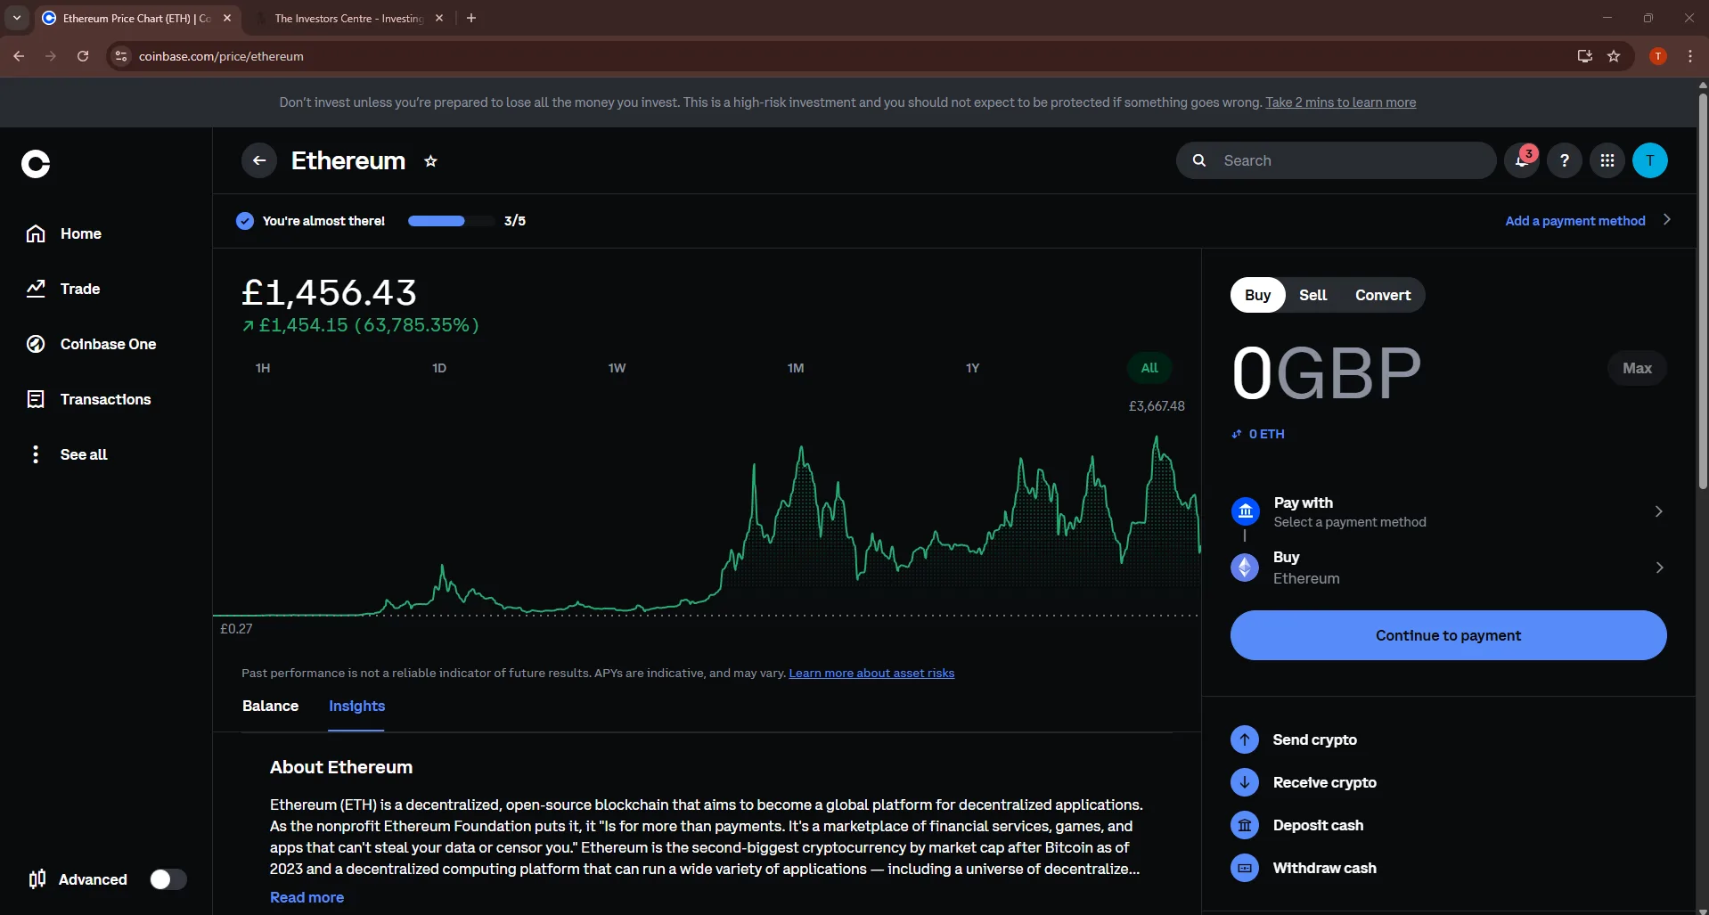Switch to Convert mode
Viewport: 1709px width, 915px height.
point(1383,295)
